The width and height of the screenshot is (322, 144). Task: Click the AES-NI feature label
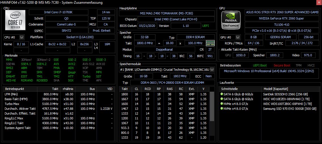pos(11,80)
